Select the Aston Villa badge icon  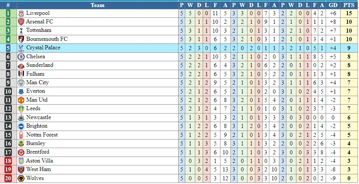[x=21, y=161]
